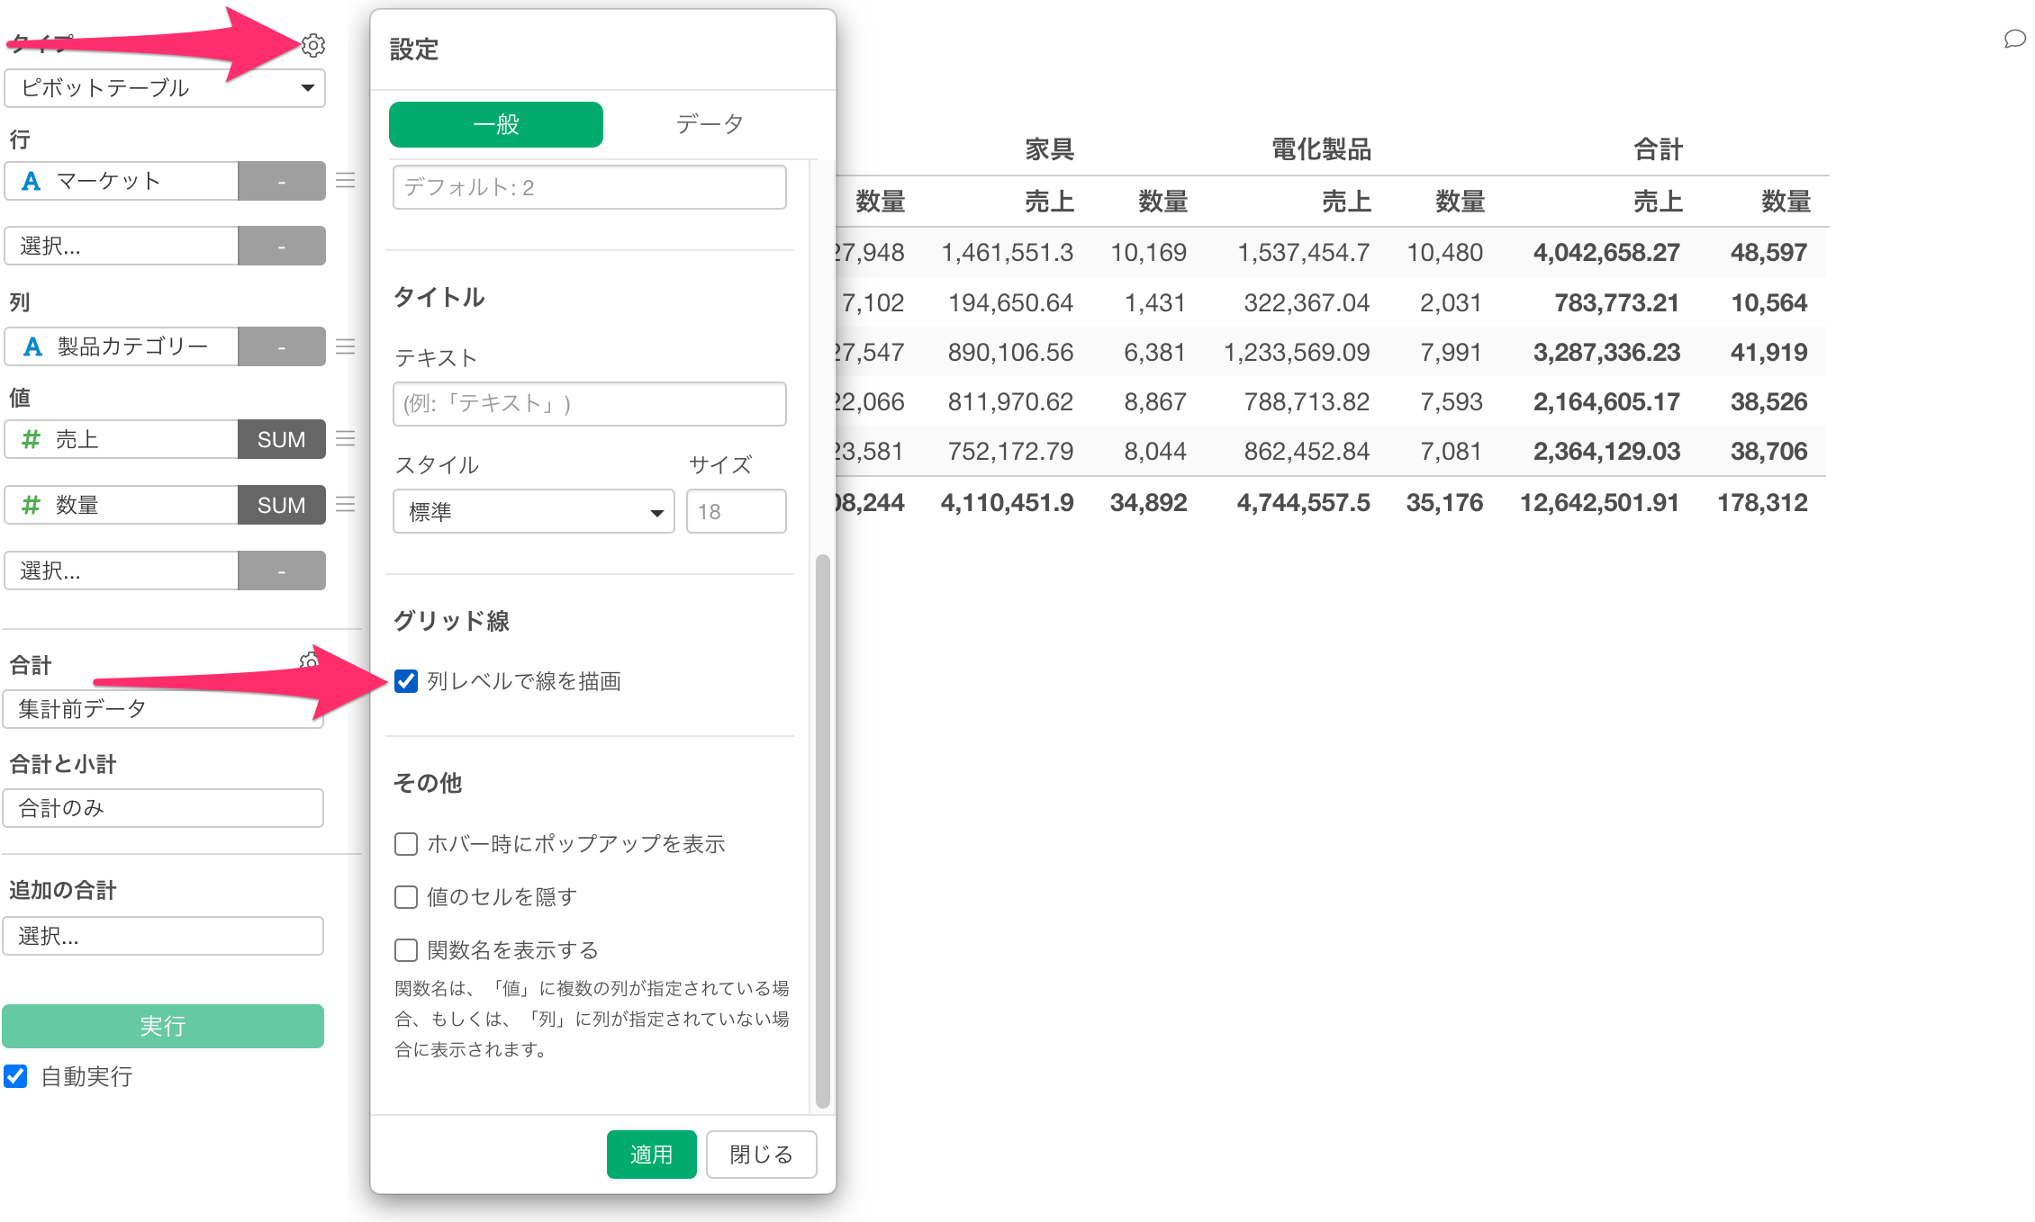The image size is (2035, 1222).
Task: Open the SUM aggregation dropdown for 売上
Action: [x=281, y=439]
